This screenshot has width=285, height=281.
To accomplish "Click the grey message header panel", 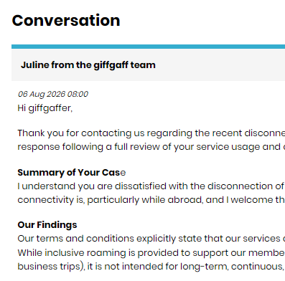I will (x=148, y=65).
